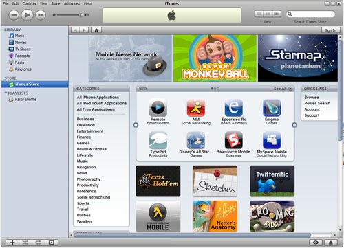Collapse the Playlists section triangle
The image size is (344, 248).
pyautogui.click(x=6, y=93)
